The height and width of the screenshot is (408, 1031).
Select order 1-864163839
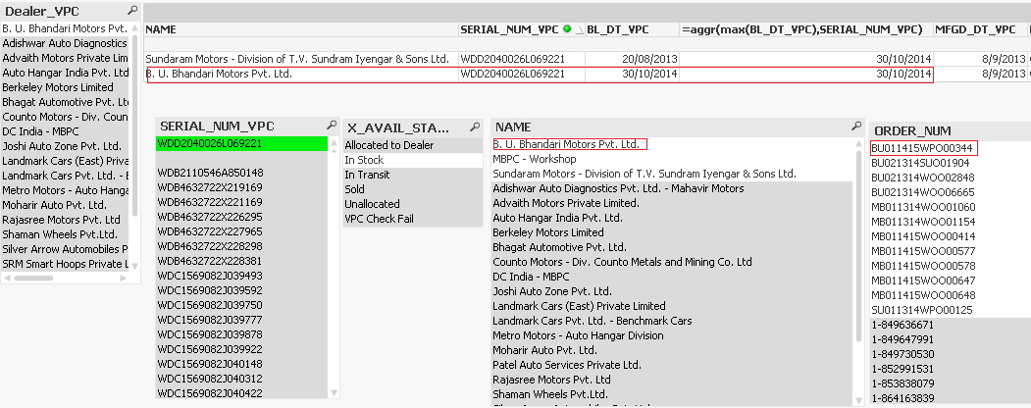(951, 398)
